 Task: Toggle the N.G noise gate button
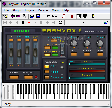(55, 47)
